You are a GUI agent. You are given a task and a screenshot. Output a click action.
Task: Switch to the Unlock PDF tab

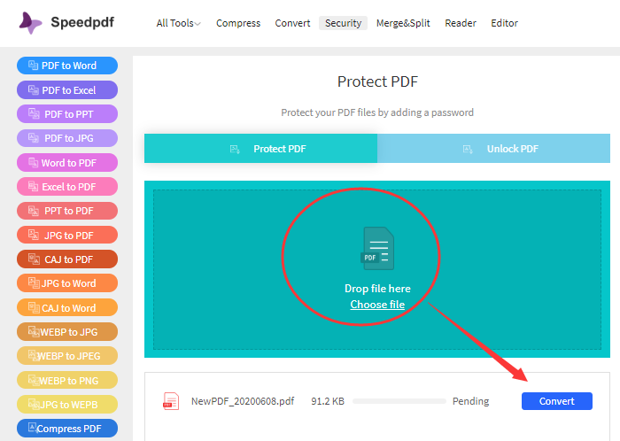pyautogui.click(x=493, y=149)
